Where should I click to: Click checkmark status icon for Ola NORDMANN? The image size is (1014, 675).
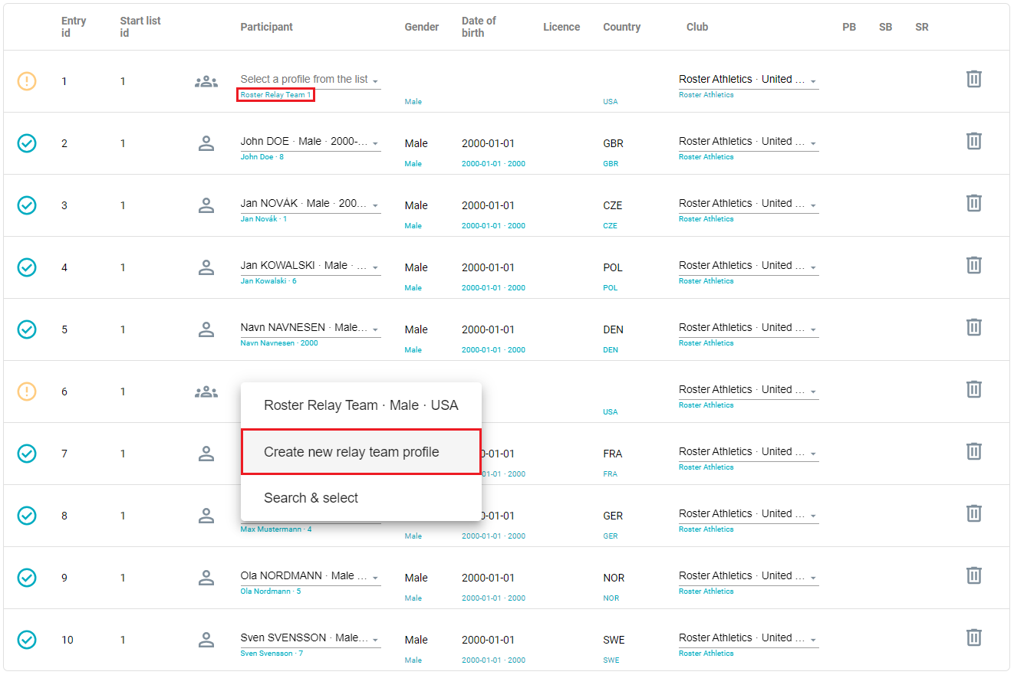click(27, 578)
